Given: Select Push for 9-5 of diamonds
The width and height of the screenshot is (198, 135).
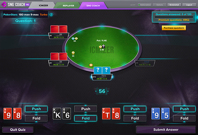Looking at the screenshot, I should pyautogui.click(x=184, y=109).
